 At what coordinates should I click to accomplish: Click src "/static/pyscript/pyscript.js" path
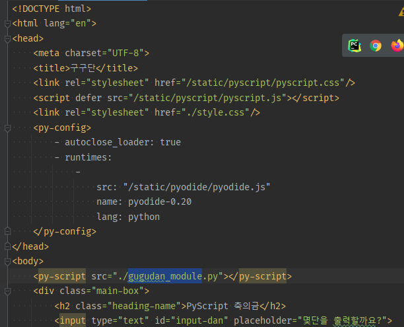(207, 98)
